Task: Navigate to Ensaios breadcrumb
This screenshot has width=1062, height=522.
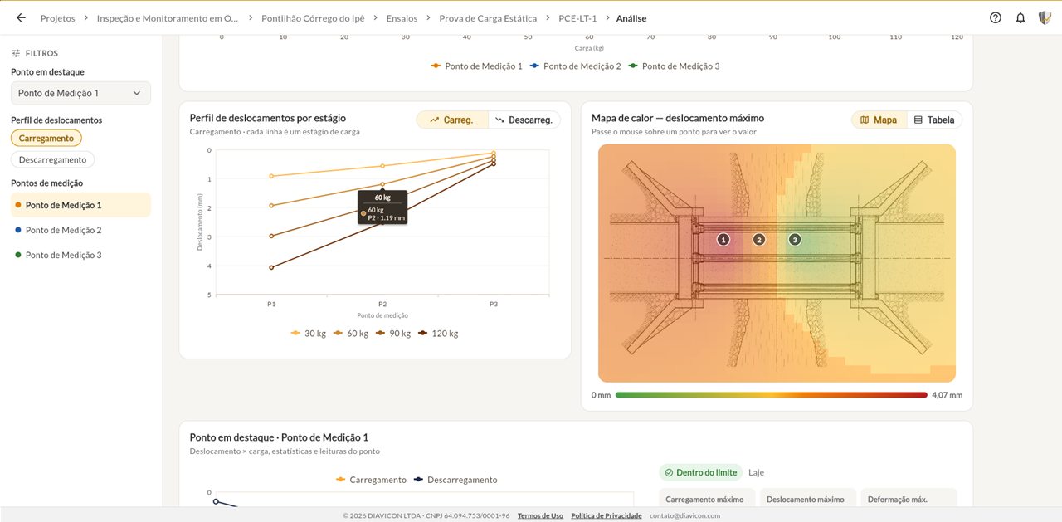Action: click(402, 18)
